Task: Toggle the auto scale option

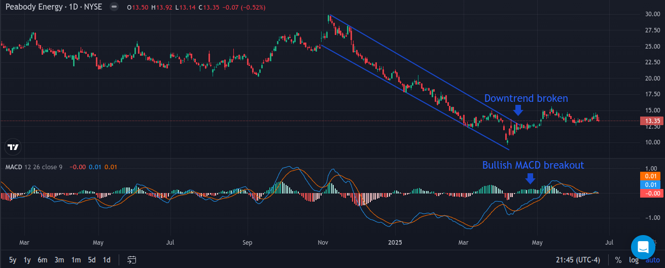Action: 652,260
